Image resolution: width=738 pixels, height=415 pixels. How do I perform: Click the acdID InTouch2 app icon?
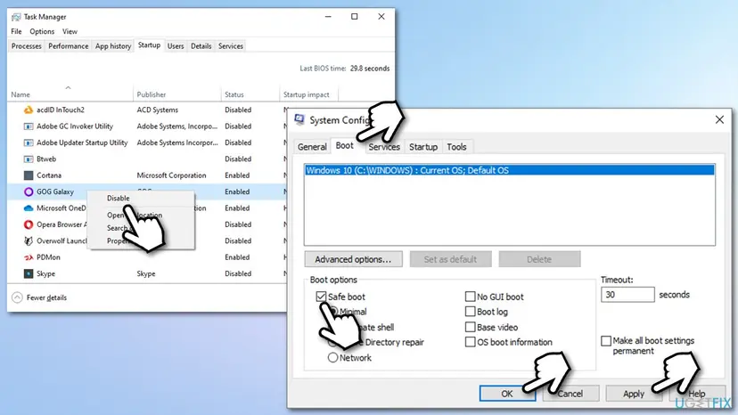pyautogui.click(x=29, y=110)
